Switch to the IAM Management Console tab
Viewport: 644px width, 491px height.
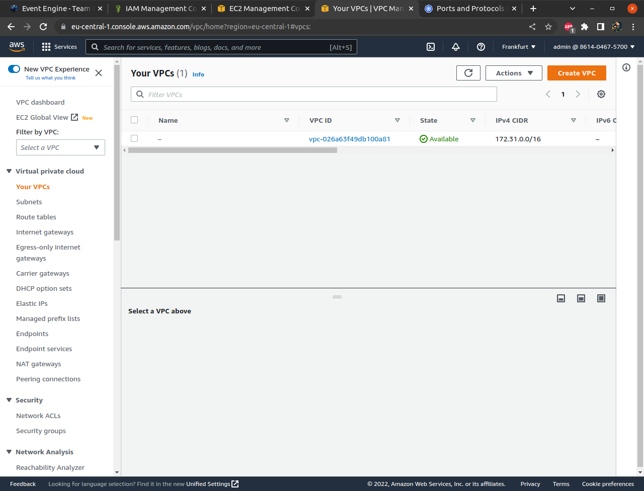pyautogui.click(x=160, y=9)
